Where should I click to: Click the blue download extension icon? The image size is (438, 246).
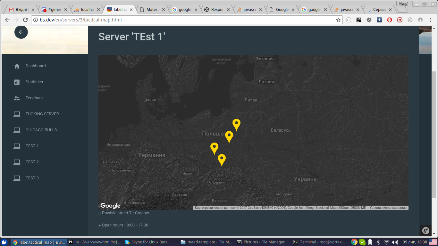tap(379, 20)
